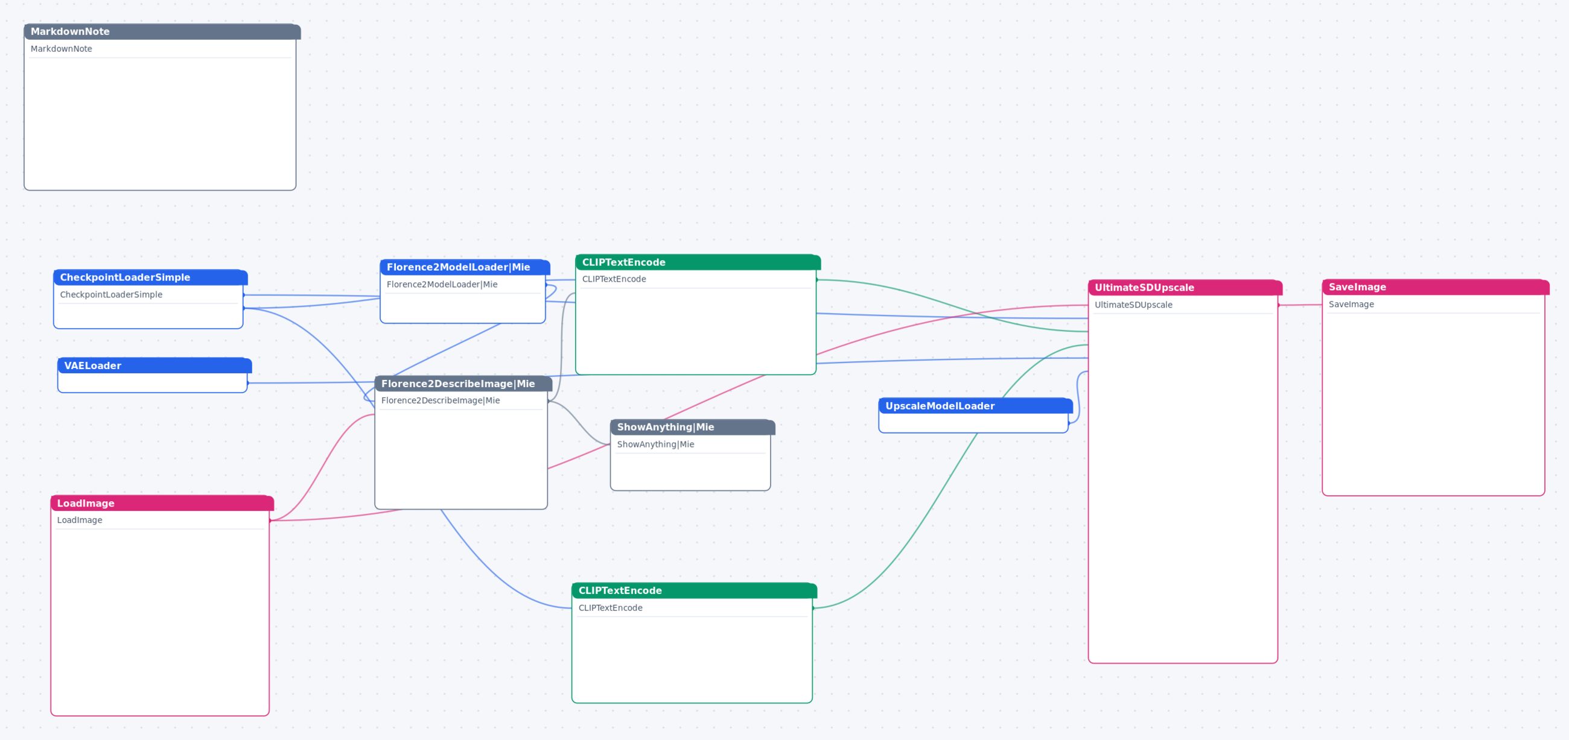Select the ShowAnything|Mie node header

click(x=693, y=427)
